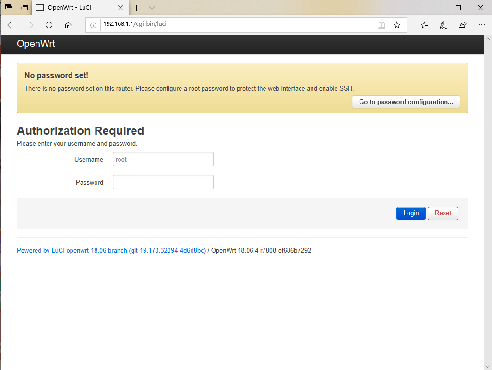
Task: Click the Share page icon
Action: tap(463, 25)
